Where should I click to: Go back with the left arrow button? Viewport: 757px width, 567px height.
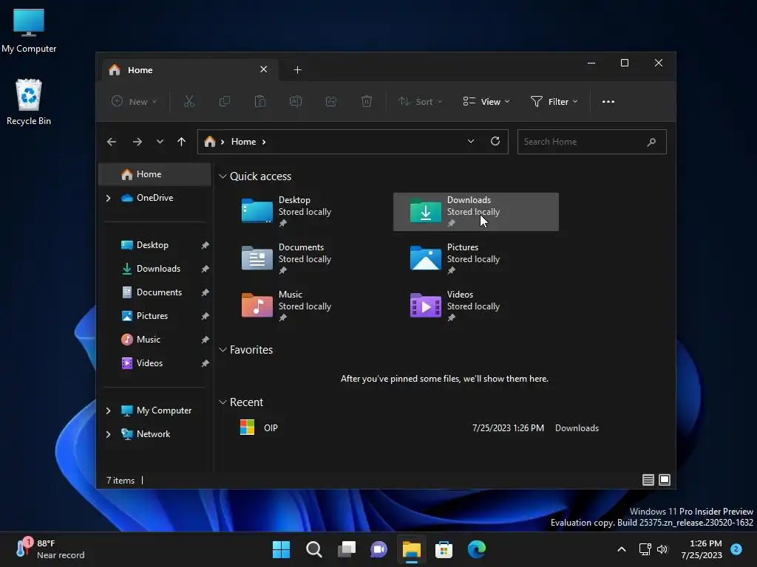[x=112, y=142]
